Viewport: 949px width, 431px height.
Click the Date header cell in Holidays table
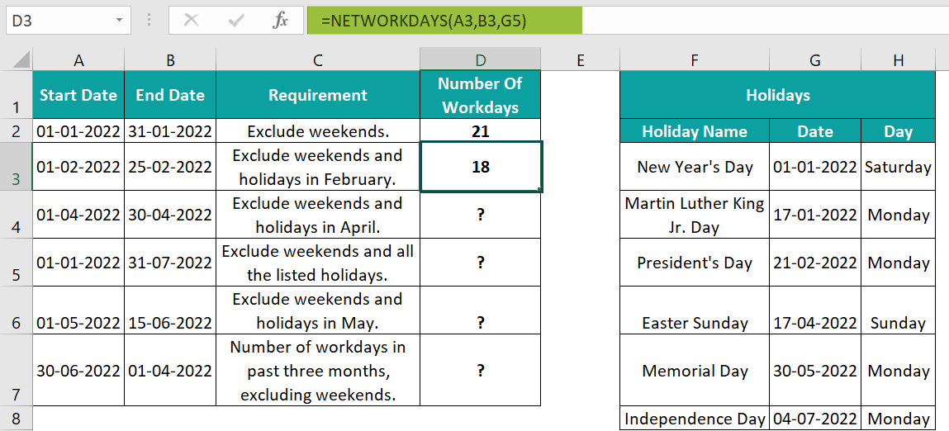(x=815, y=130)
